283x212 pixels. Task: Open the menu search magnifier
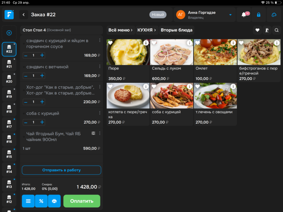(x=276, y=30)
